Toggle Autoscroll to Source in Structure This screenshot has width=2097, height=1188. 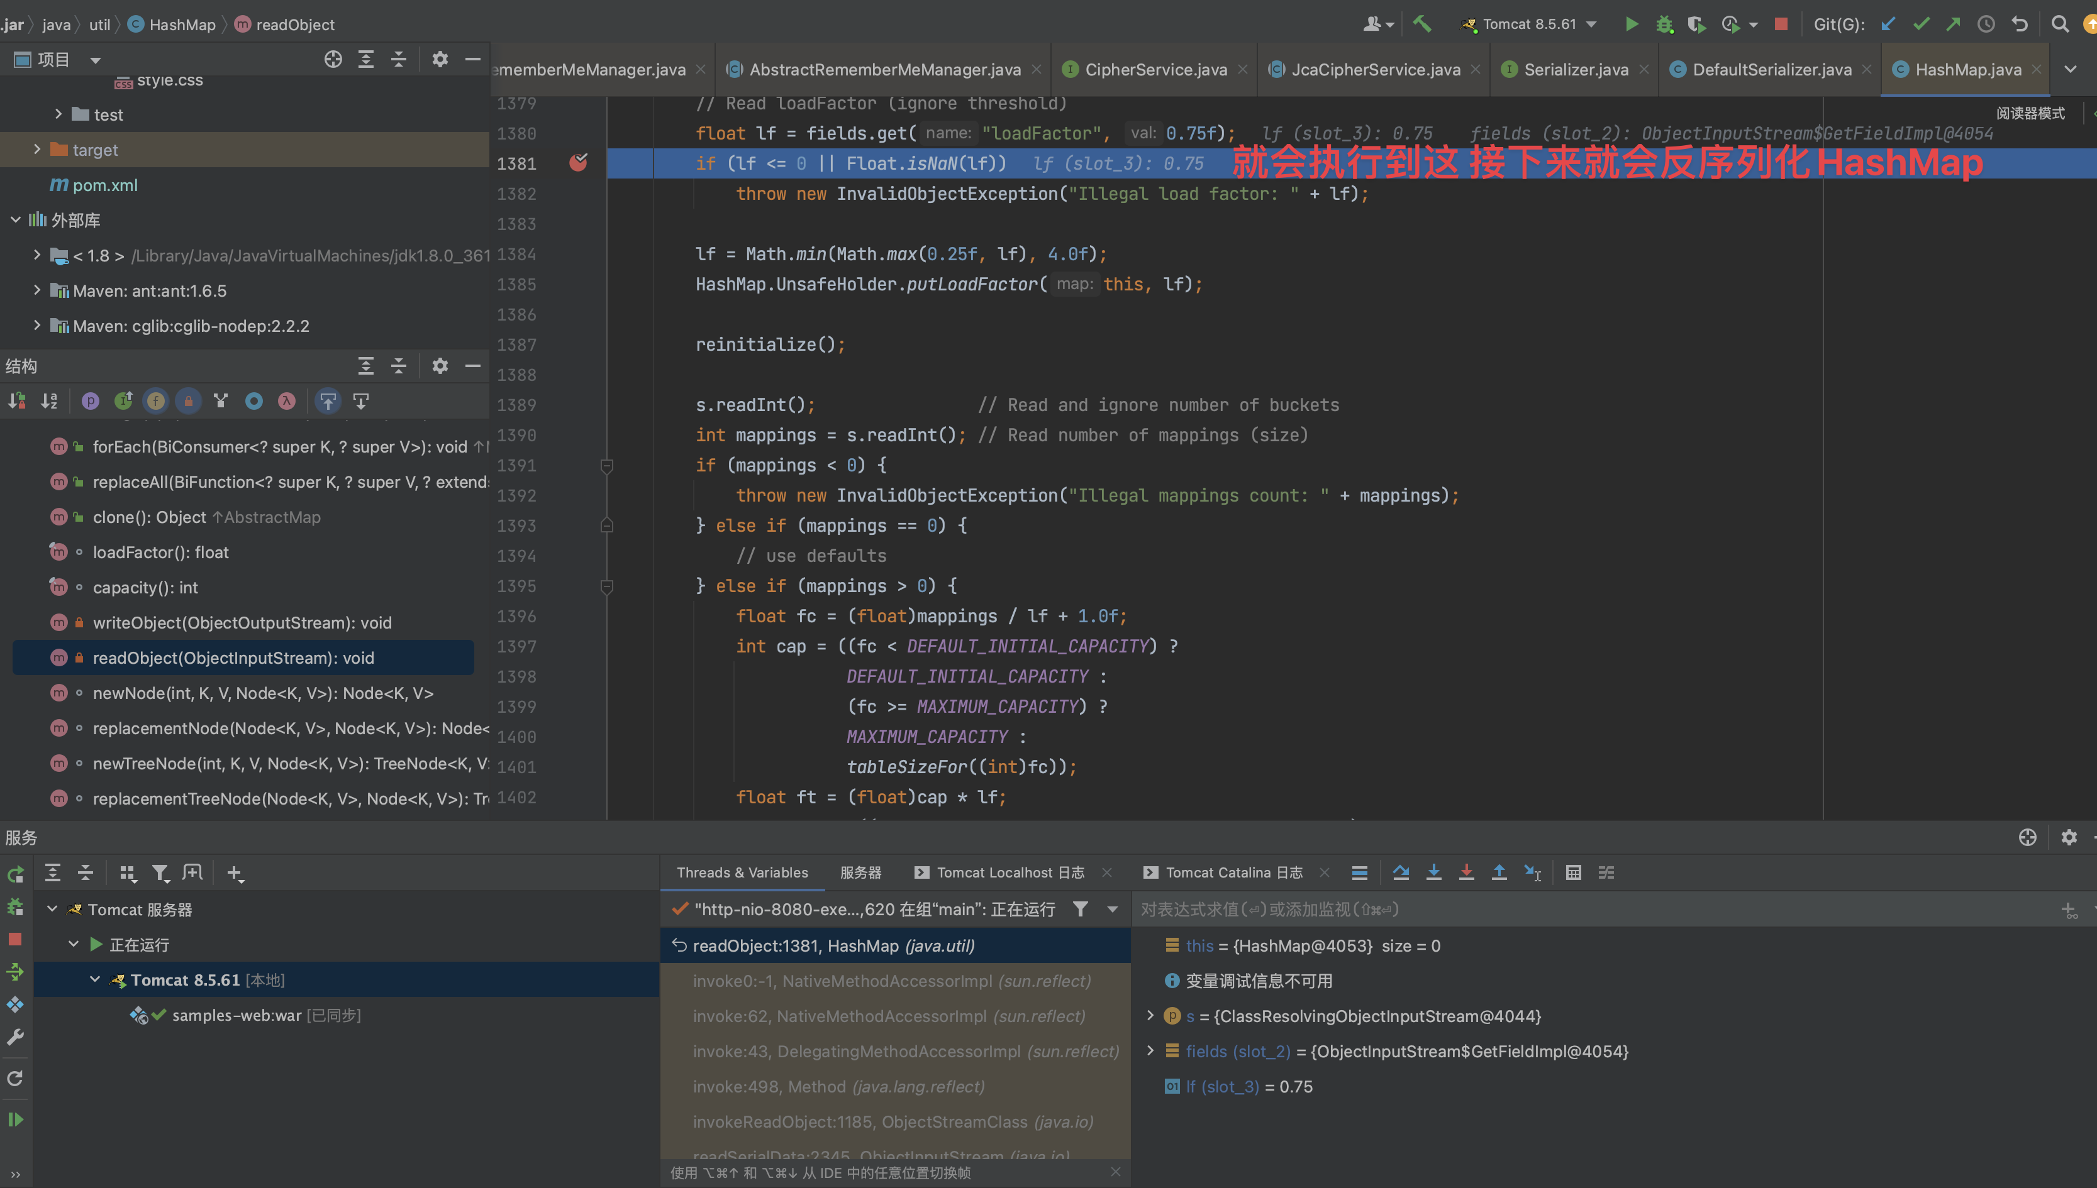328,400
